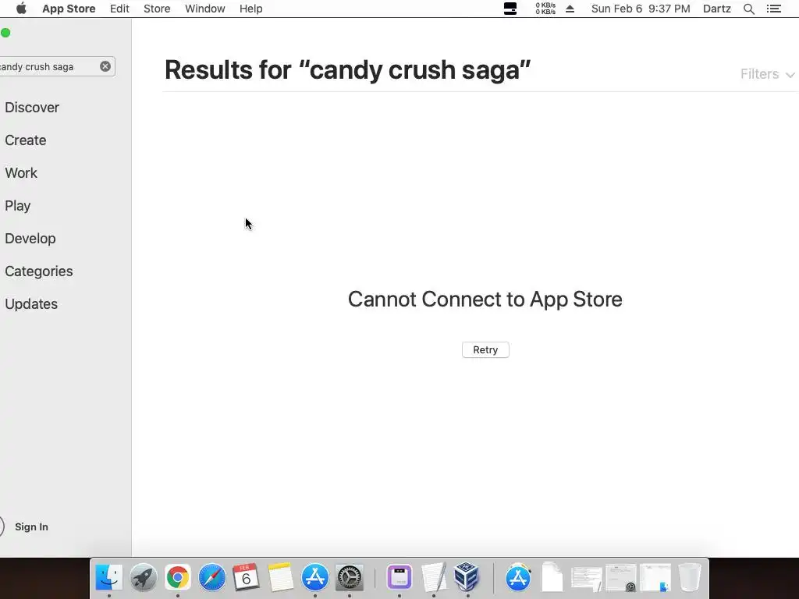Screen dimensions: 799x599
Task: Clear the candy crush saga search field
Action: tap(105, 66)
